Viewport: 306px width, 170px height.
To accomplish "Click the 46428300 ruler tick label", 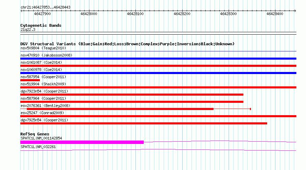I will [228, 14].
